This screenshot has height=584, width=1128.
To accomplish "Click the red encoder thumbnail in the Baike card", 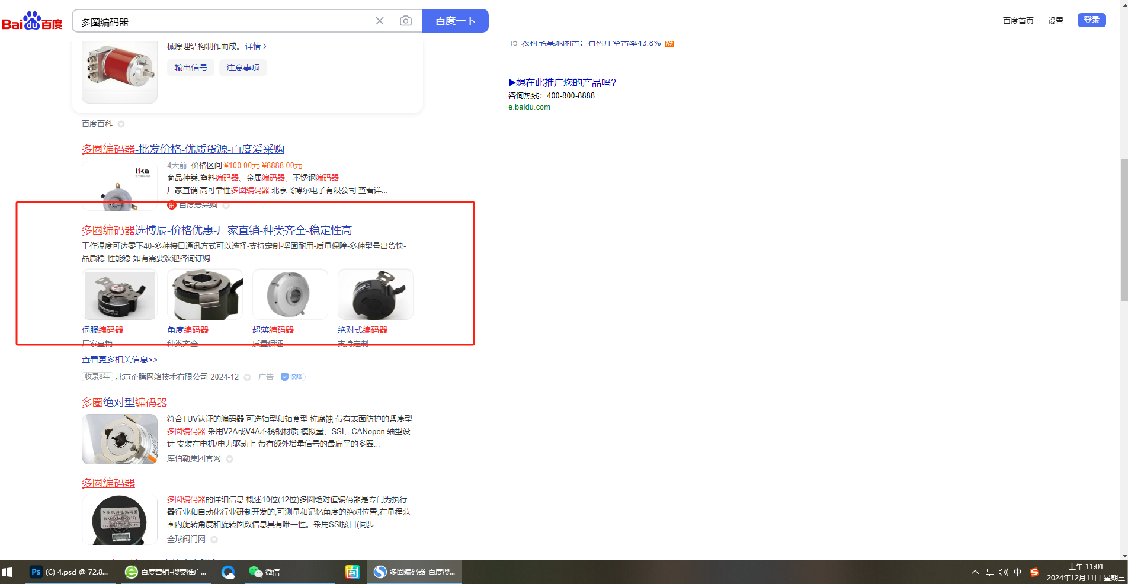I will point(120,72).
